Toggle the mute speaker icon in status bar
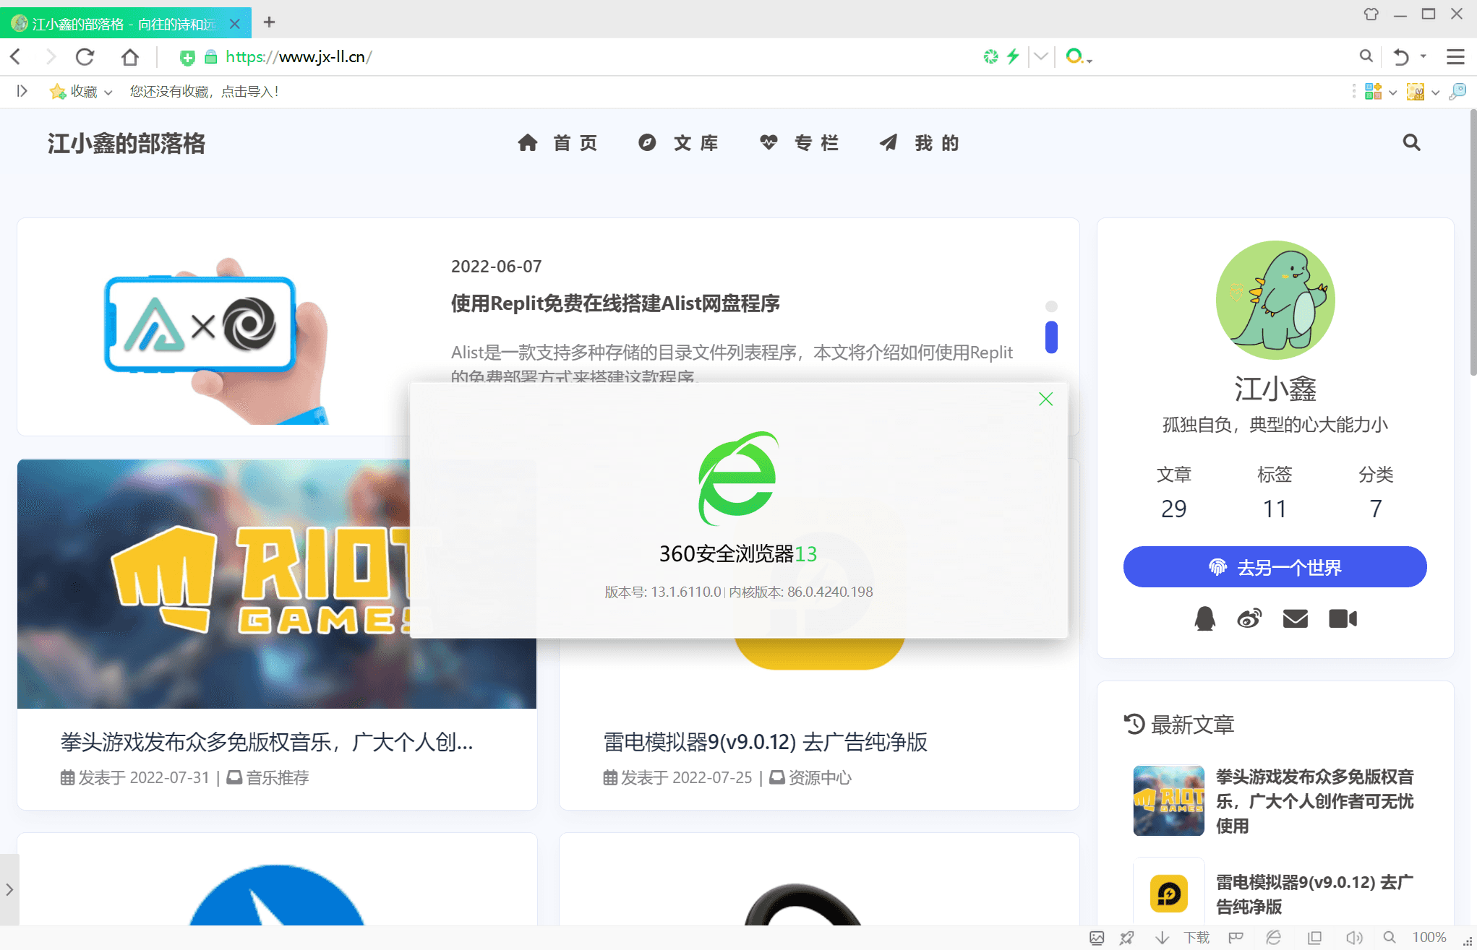 pos(1353,938)
